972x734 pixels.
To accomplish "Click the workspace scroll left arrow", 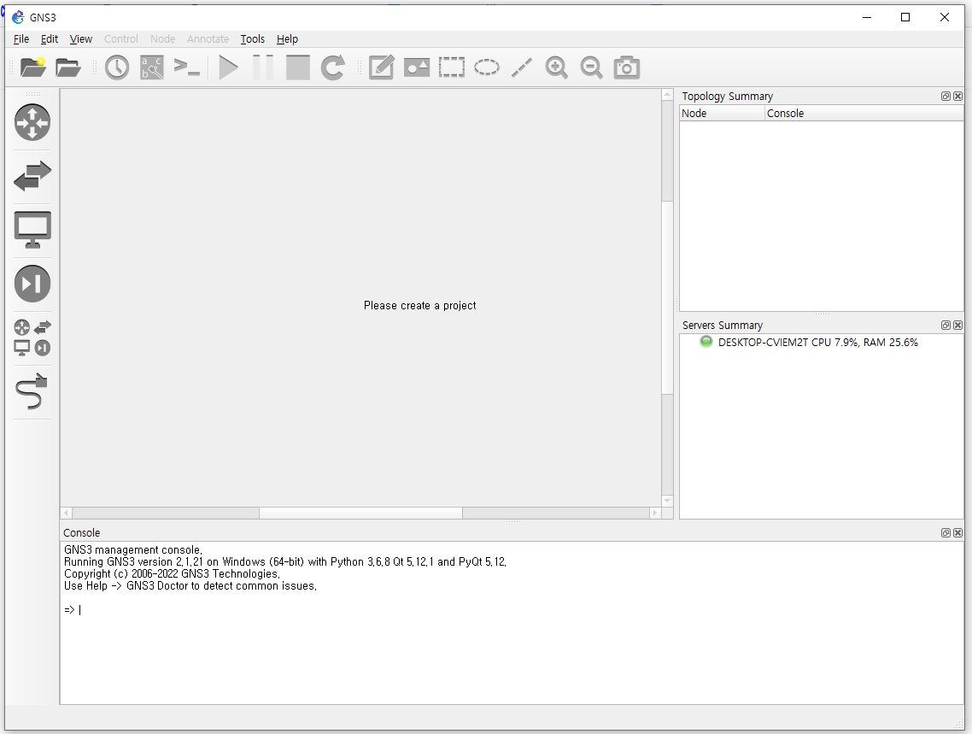I will (67, 513).
